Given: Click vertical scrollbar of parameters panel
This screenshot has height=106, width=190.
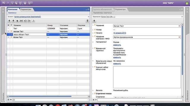Looking at the screenshot, I should pos(182,50).
